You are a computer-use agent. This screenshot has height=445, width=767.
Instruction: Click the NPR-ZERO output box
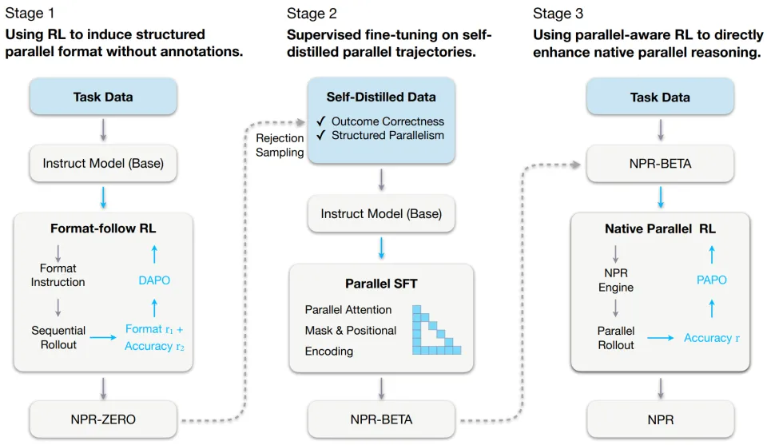[x=103, y=419]
